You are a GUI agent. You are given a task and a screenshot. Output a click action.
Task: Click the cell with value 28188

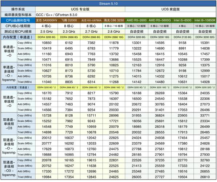[205, 149]
